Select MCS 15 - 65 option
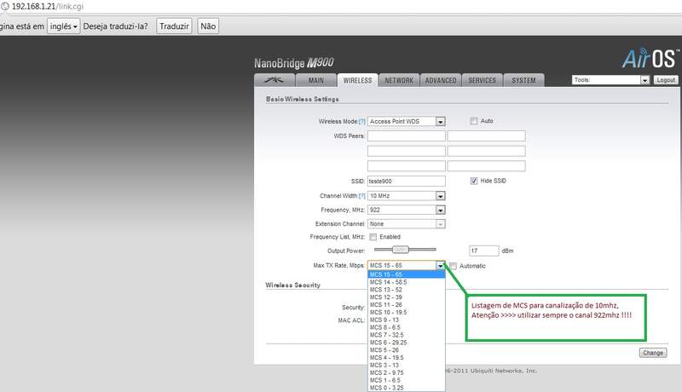This screenshot has height=392, width=682. coord(407,274)
